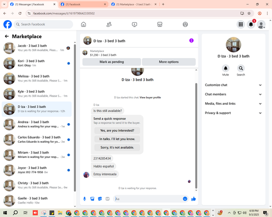Send quick reply Sorry, it's not available.

click(x=117, y=148)
